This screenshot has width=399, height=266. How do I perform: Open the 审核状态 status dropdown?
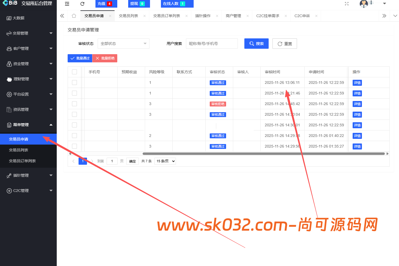123,44
